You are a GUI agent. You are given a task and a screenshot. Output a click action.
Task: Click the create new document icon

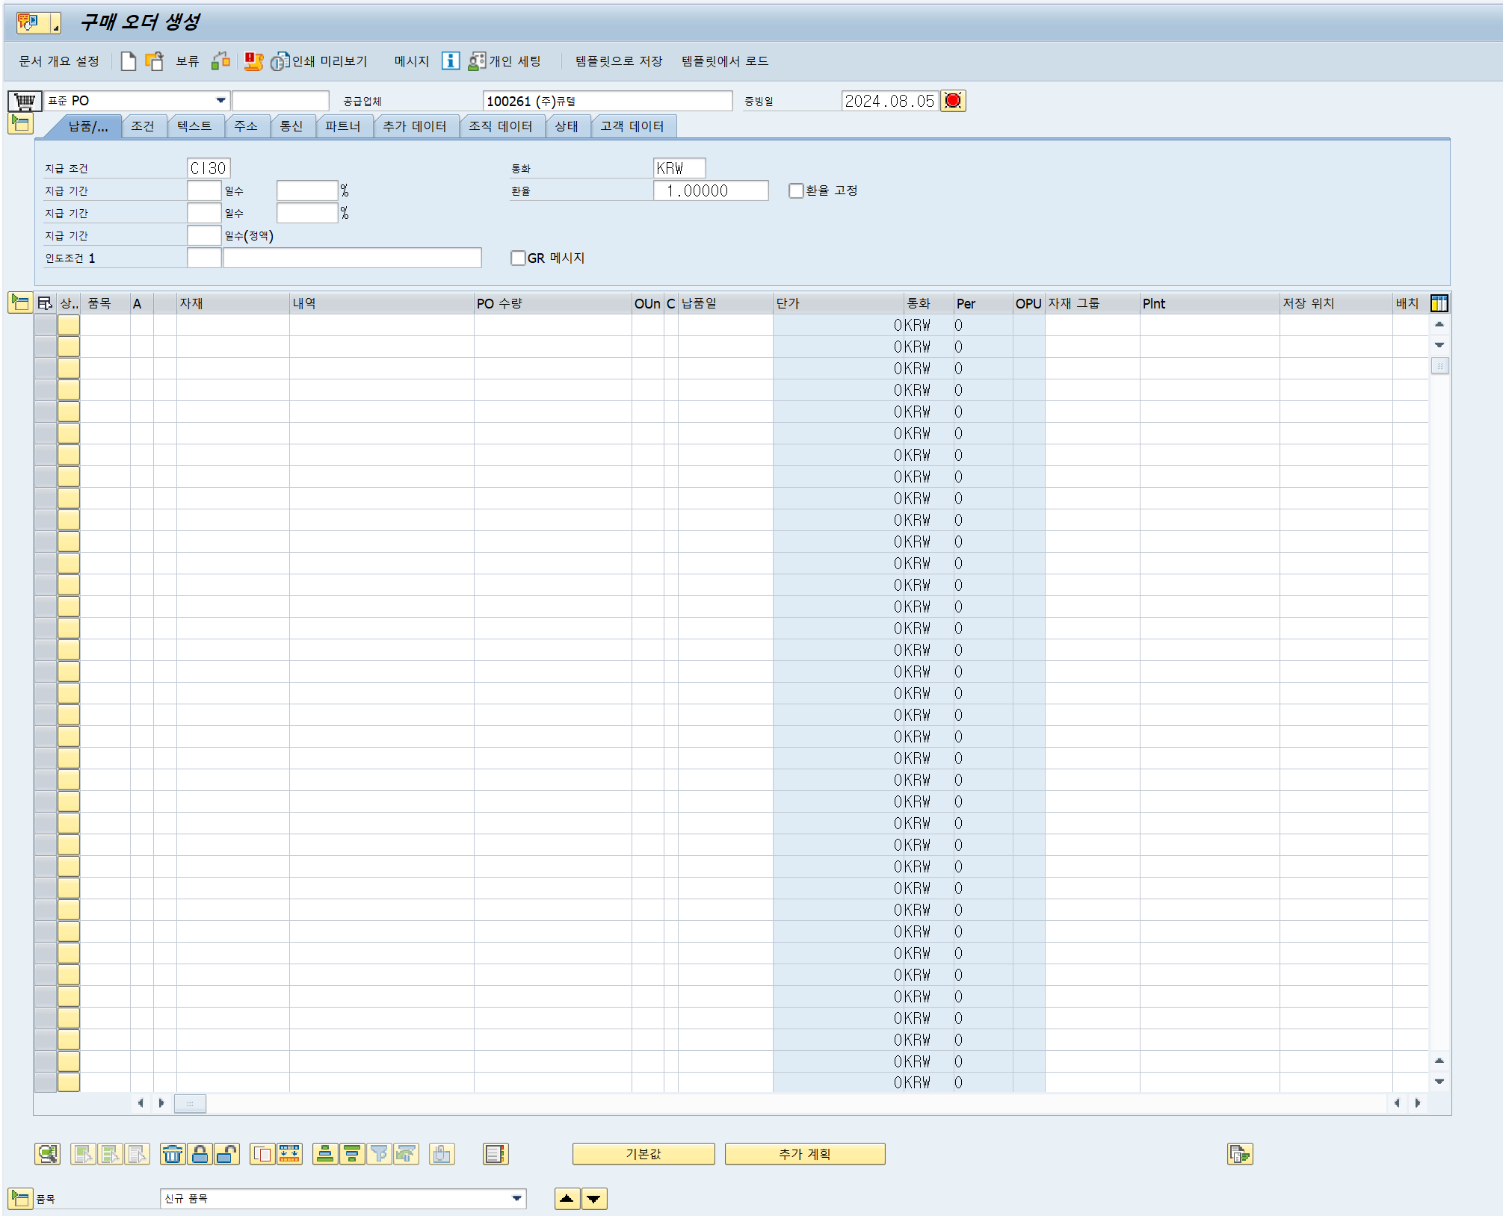click(x=128, y=61)
